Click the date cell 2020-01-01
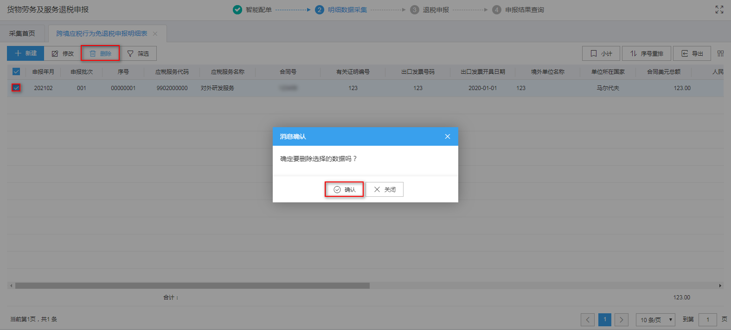Image resolution: width=731 pixels, height=330 pixels. point(483,88)
